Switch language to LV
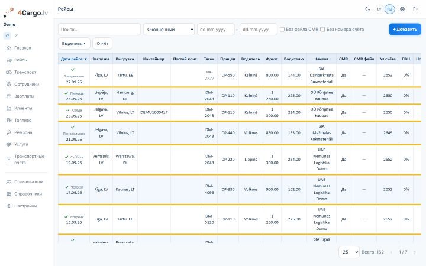Screen dimensions: 426x266 click(379, 9)
